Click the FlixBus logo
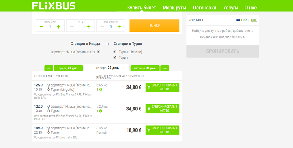This screenshot has height=148, width=293. point(54,6)
